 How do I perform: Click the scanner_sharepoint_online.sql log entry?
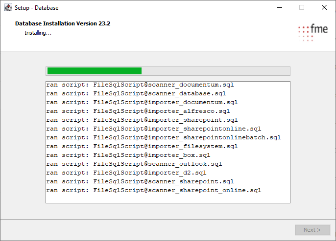click(x=154, y=190)
